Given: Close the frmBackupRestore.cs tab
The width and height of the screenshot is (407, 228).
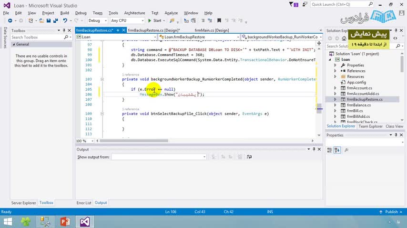Looking at the screenshot, I should [x=123, y=30].
